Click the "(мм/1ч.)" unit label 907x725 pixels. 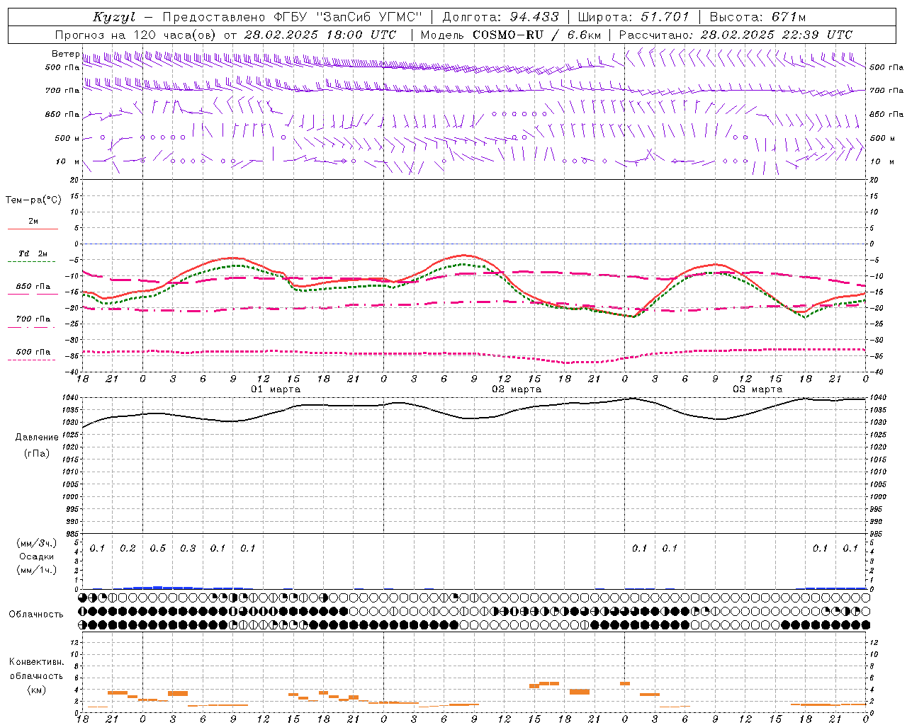pyautogui.click(x=37, y=570)
